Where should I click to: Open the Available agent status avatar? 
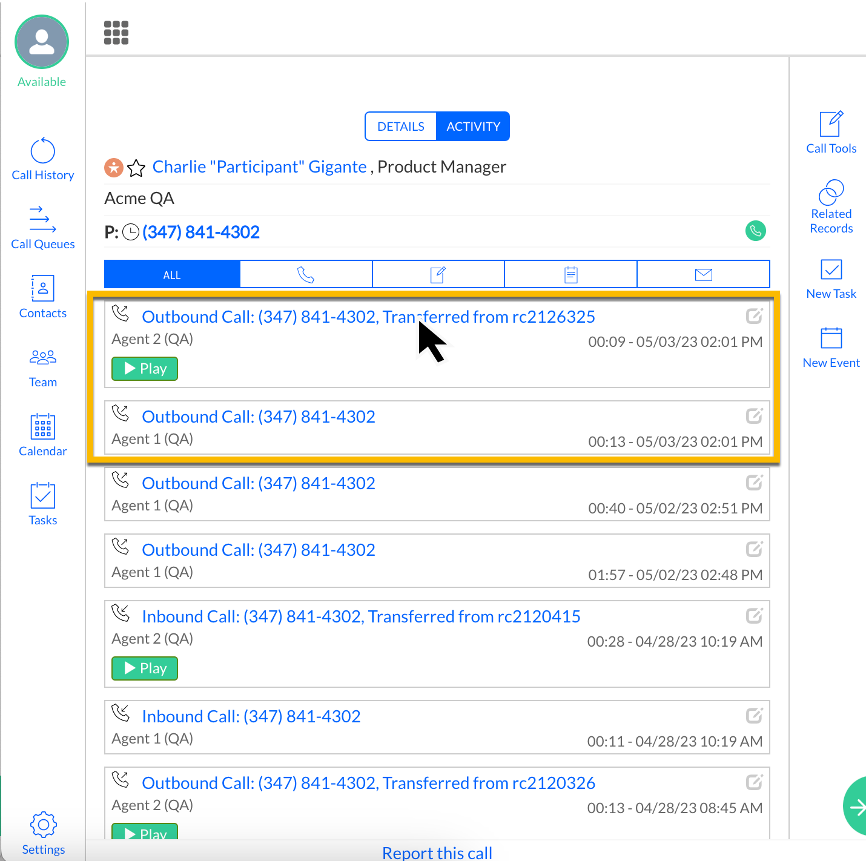pos(42,42)
